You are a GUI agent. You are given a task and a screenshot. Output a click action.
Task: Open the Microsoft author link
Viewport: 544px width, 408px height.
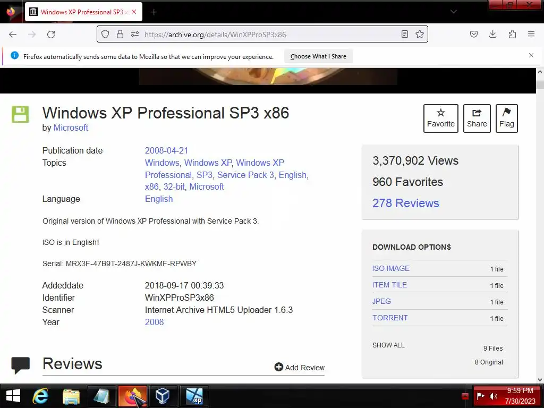pos(71,127)
